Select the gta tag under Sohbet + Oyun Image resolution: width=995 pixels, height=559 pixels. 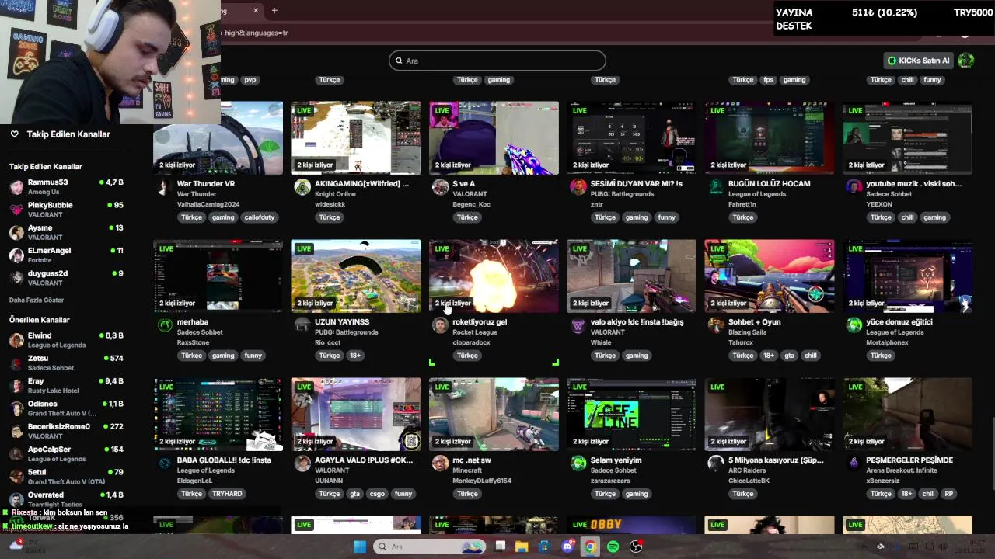[x=789, y=356]
